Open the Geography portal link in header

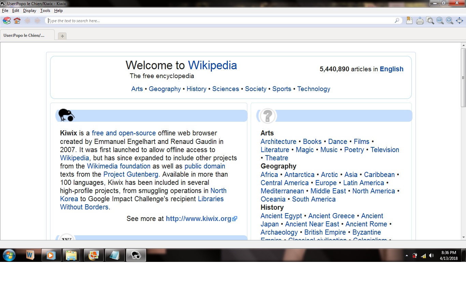tap(165, 89)
